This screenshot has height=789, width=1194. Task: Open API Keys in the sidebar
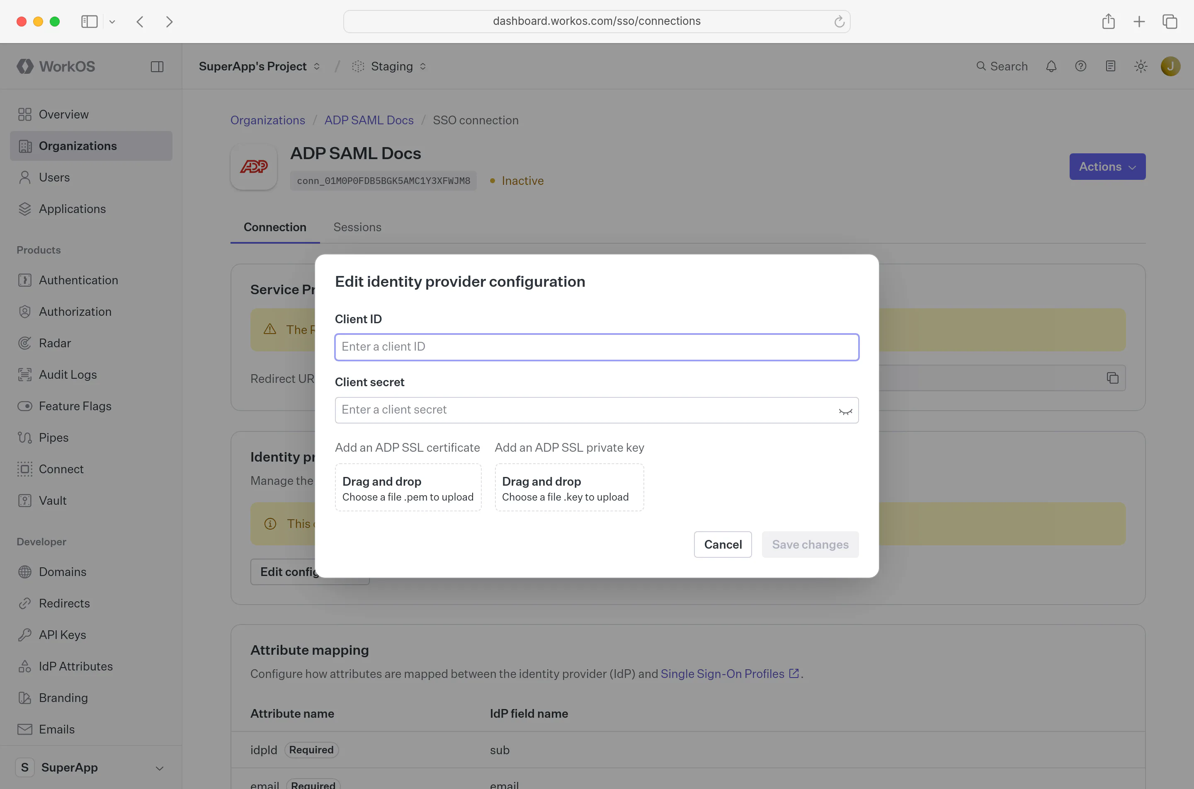coord(91,635)
